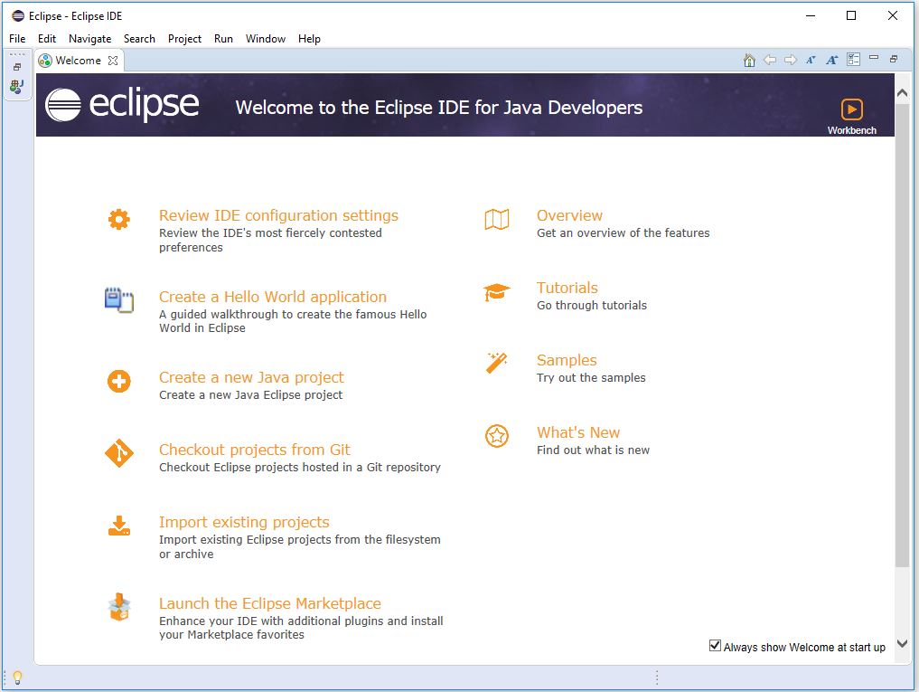Click the gear icon for configuration settings

click(118, 219)
